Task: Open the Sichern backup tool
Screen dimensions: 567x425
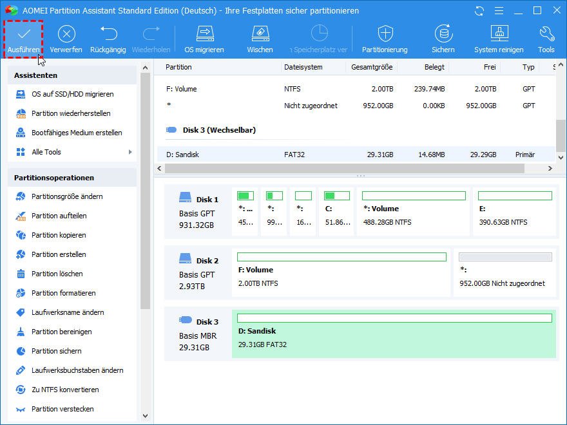Action: [x=443, y=35]
